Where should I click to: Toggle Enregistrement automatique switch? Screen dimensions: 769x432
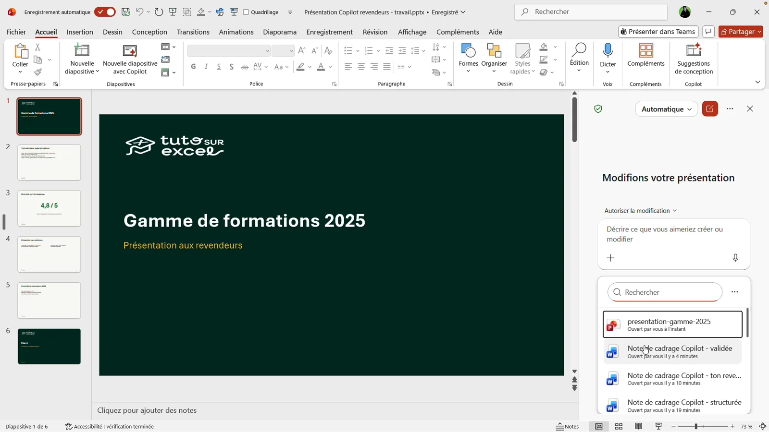(105, 12)
